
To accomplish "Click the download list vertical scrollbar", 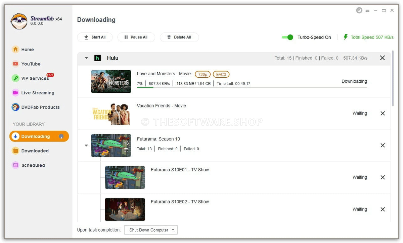I will 393,79.
